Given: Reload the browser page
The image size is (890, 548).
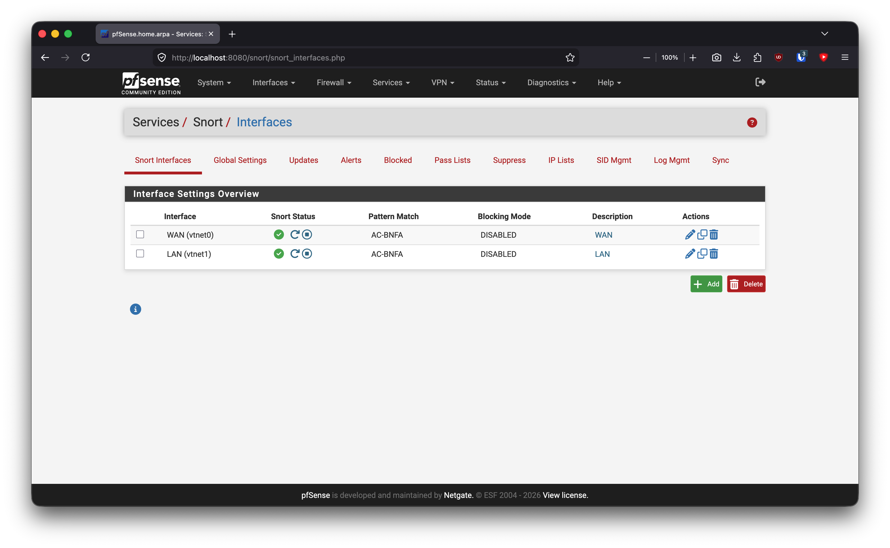Looking at the screenshot, I should point(86,58).
